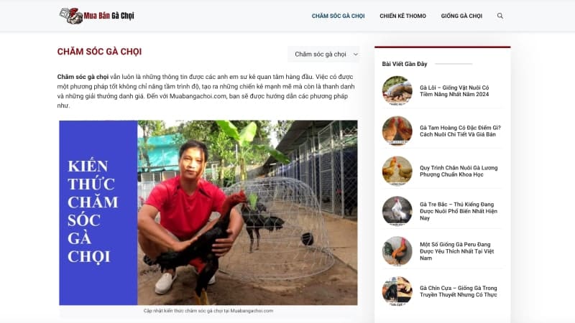
Task: Click the Kiến Thức Chăm Sóc Gà Chọi banner image
Action: [x=208, y=212]
